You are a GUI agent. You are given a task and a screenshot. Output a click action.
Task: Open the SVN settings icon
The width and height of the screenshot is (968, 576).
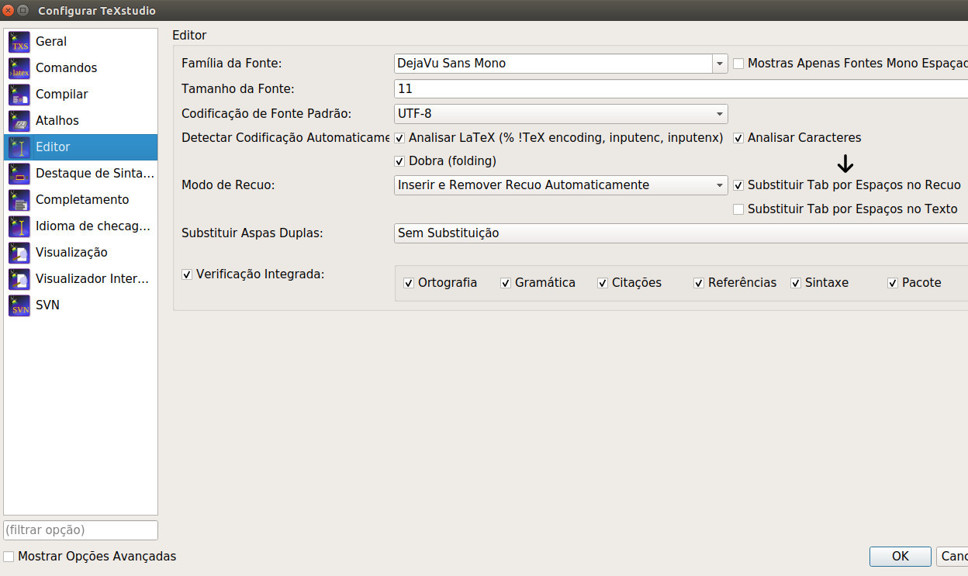pyautogui.click(x=19, y=305)
